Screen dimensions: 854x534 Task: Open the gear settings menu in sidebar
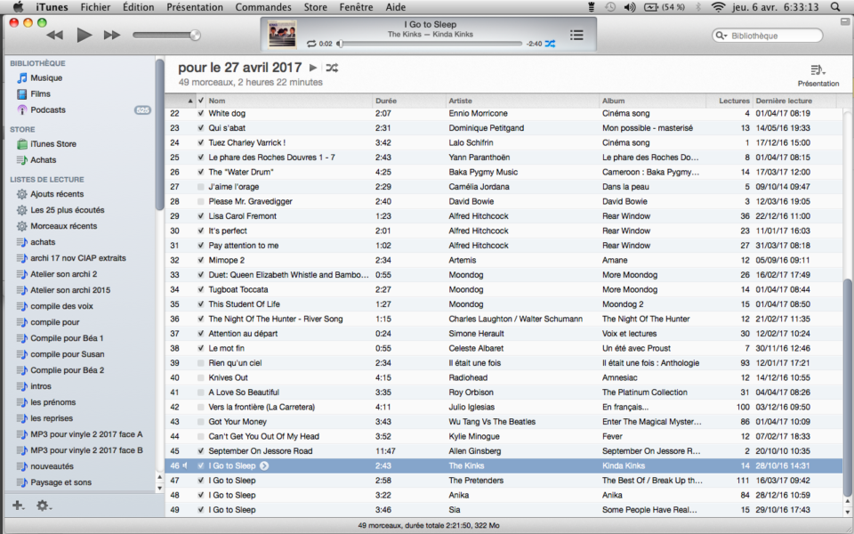pos(44,506)
